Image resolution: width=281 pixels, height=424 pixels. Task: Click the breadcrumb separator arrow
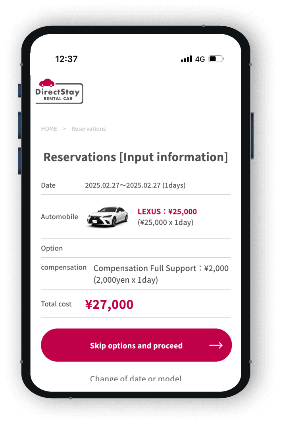click(64, 129)
